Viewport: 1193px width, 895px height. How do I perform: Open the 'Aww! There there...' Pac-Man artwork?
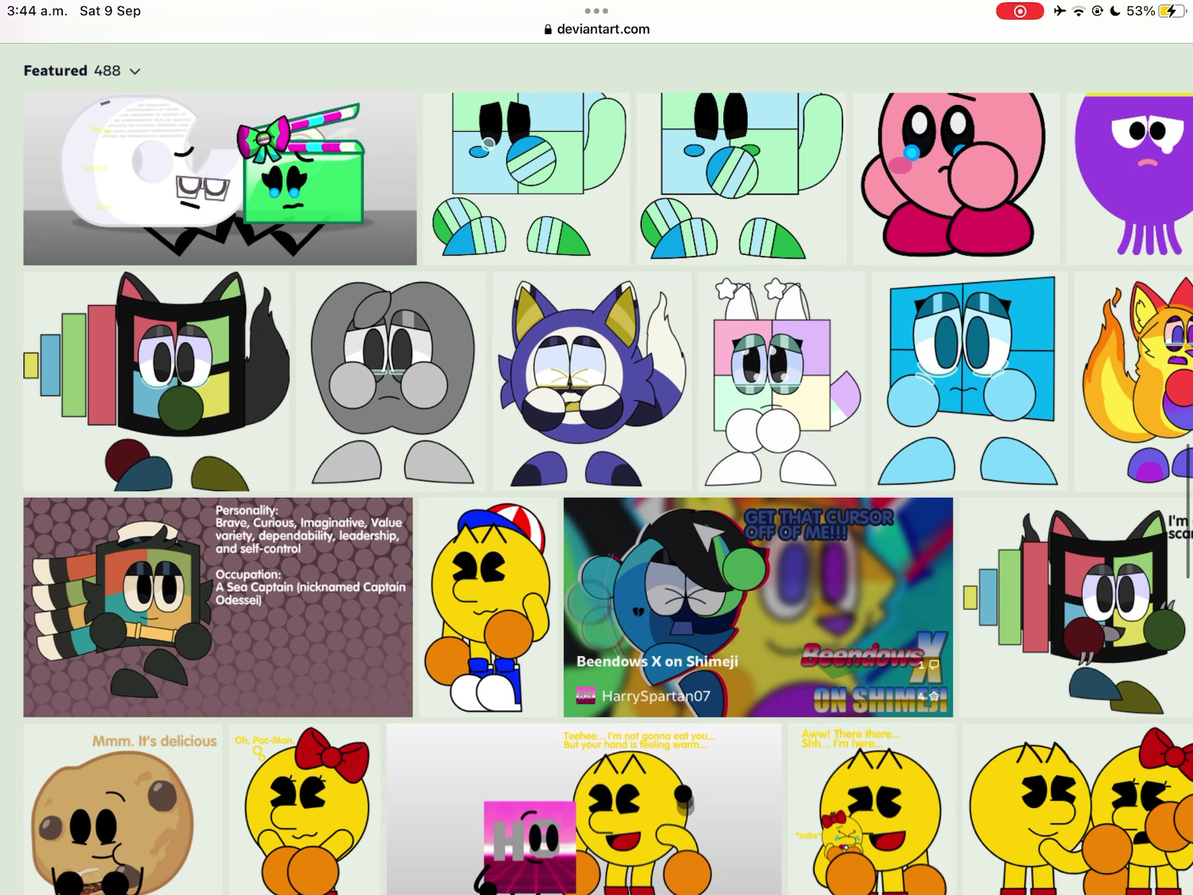(871, 809)
